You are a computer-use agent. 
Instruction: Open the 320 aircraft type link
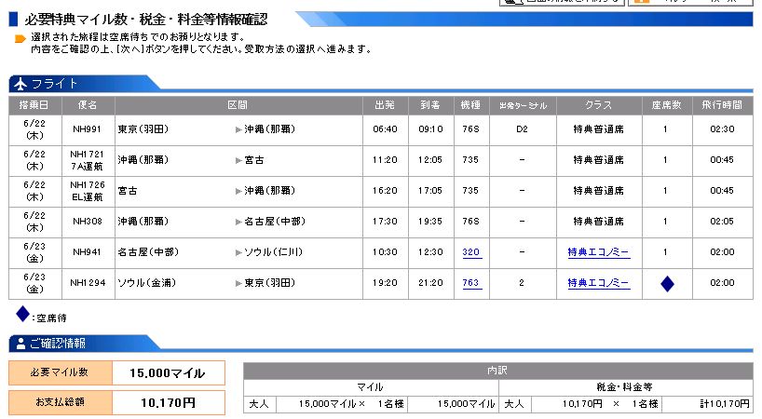pyautogui.click(x=471, y=252)
